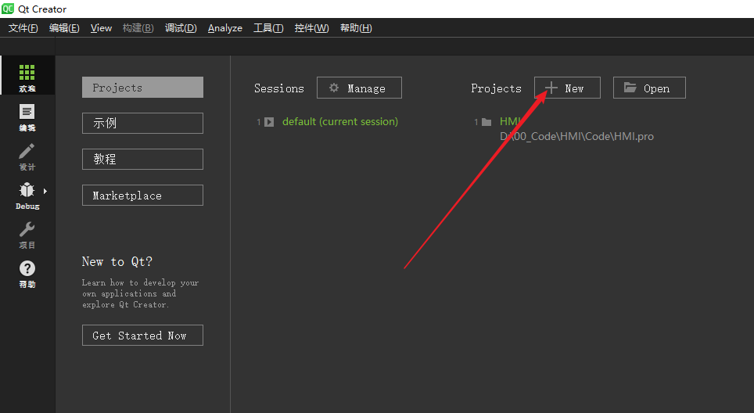Image resolution: width=754 pixels, height=413 pixels.
Task: Open the View menu
Action: click(x=101, y=28)
